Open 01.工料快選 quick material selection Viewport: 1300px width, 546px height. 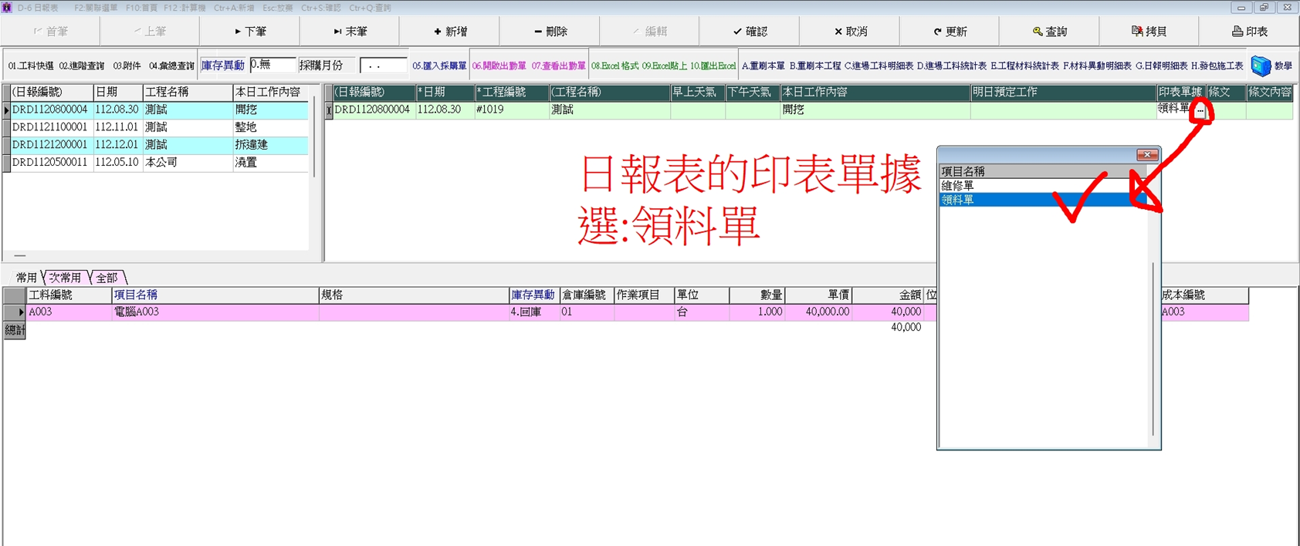click(31, 66)
